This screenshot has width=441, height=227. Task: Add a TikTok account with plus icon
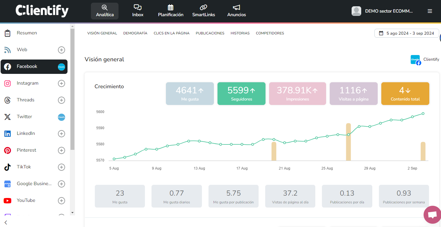pos(61,167)
